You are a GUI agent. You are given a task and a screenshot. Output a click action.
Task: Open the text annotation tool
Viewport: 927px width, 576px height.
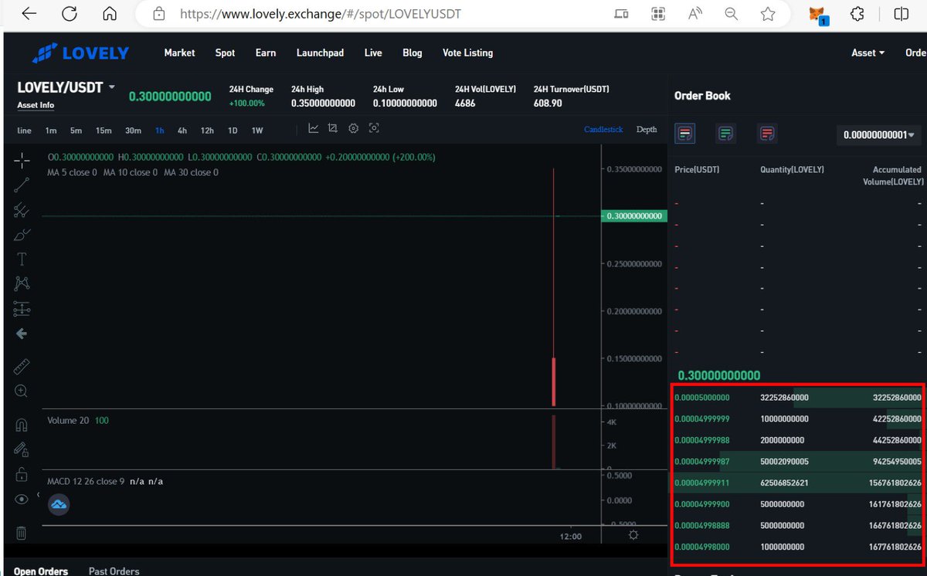[21, 259]
